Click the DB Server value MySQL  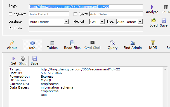(46, 80)
